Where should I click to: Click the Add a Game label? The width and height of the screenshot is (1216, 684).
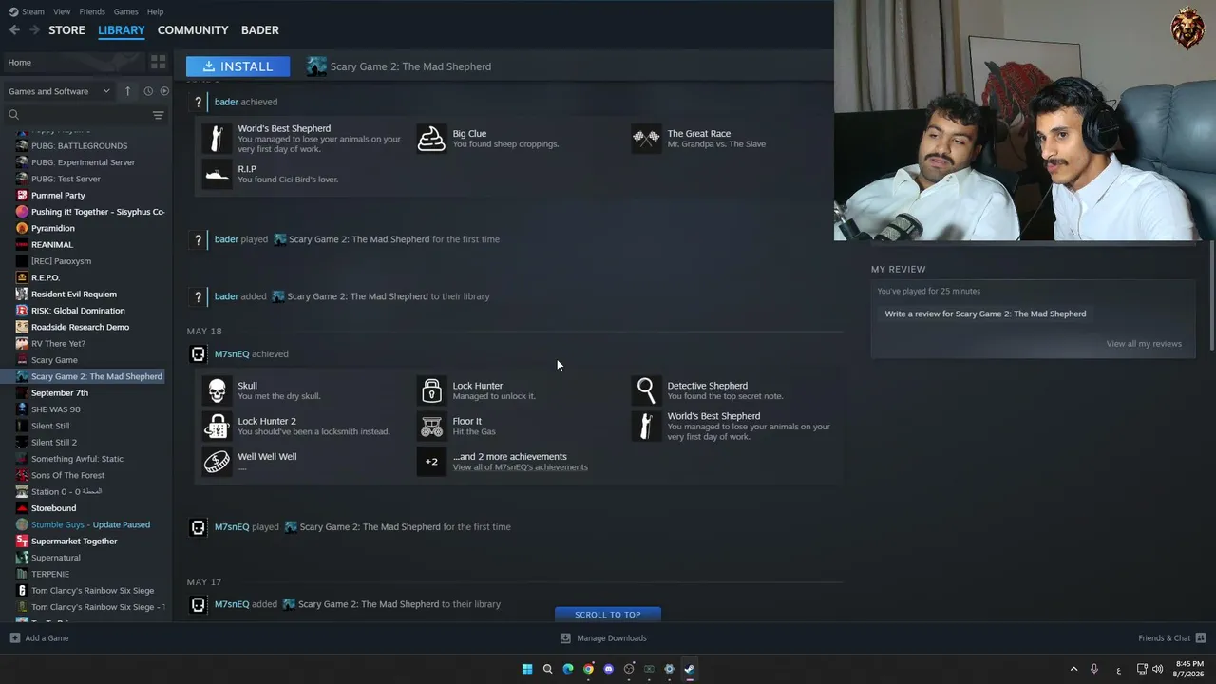[47, 638]
